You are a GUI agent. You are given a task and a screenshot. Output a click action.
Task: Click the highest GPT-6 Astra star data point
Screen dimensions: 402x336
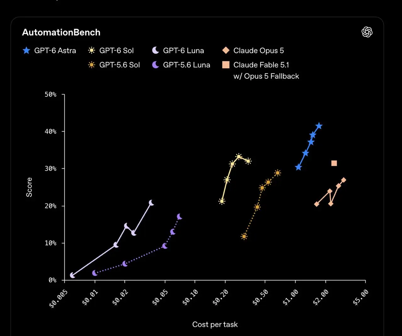tap(319, 126)
